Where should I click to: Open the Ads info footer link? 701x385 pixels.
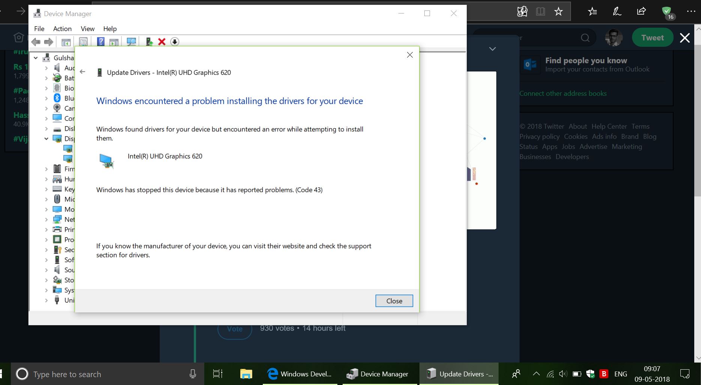tap(604, 137)
